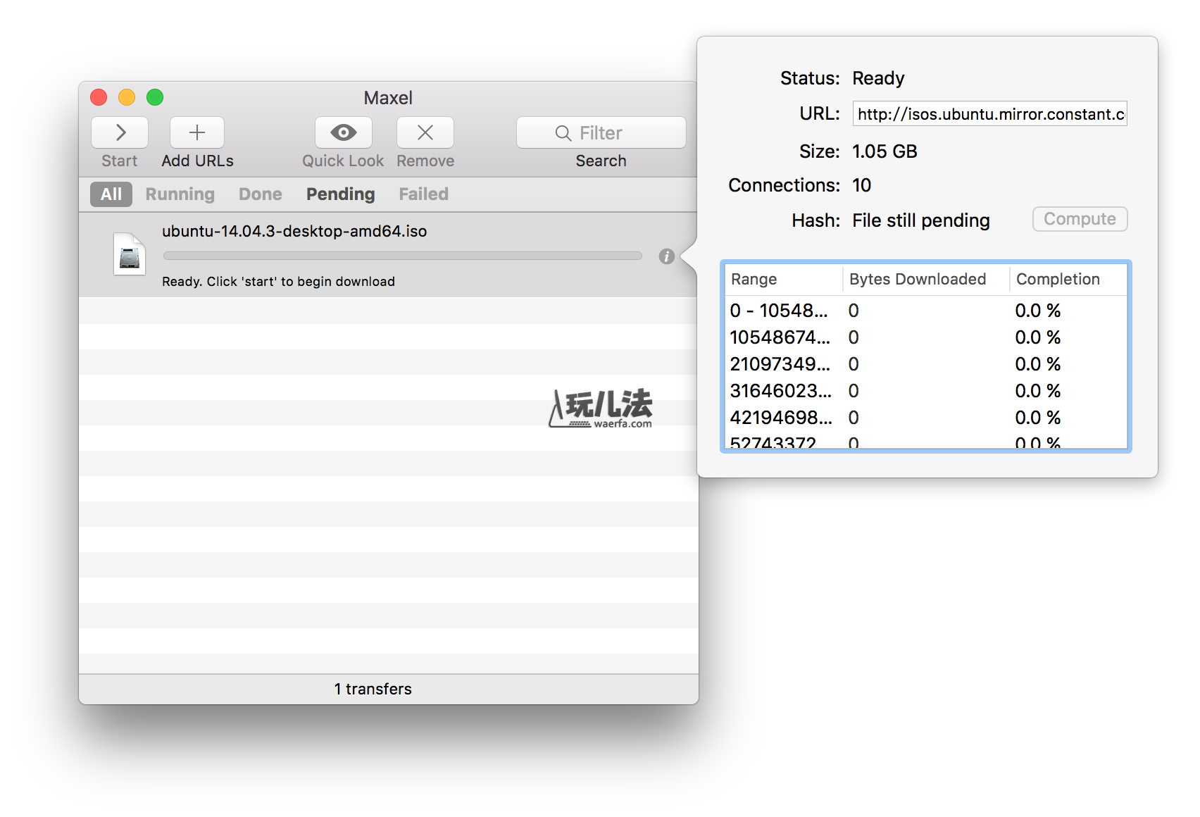The image size is (1200, 817).
Task: Switch to the All filter tab
Action: (111, 194)
